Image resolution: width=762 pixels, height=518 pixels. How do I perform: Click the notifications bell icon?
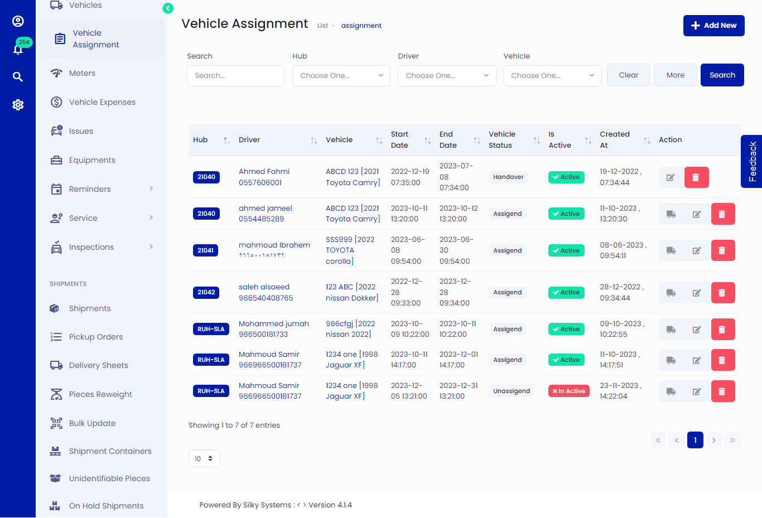[18, 50]
